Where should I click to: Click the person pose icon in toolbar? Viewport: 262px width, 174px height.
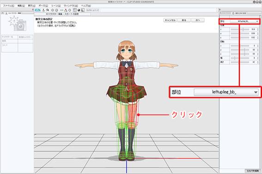click(x=43, y=10)
